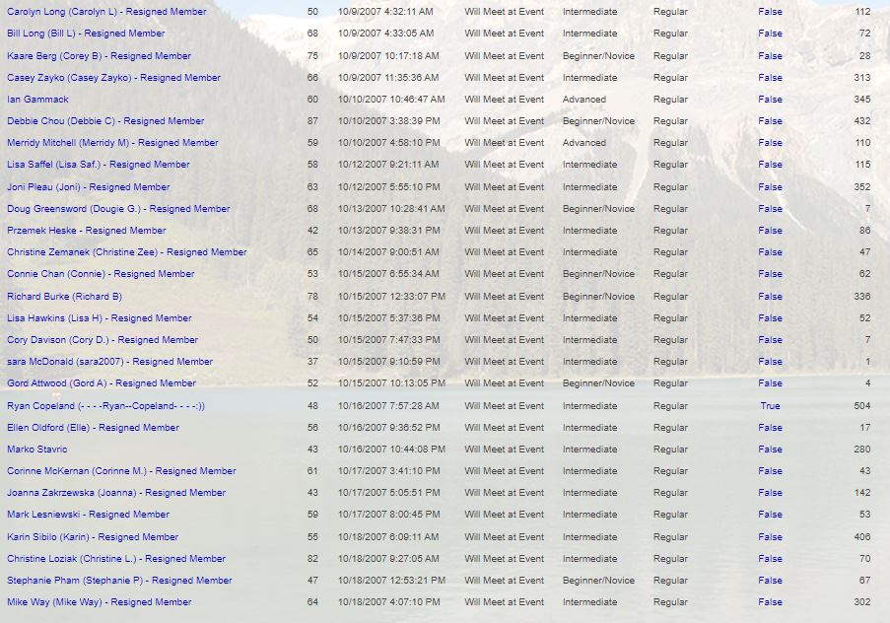890x623 pixels.
Task: Open the Ellen Oldford (Elle) link
Action: point(93,428)
